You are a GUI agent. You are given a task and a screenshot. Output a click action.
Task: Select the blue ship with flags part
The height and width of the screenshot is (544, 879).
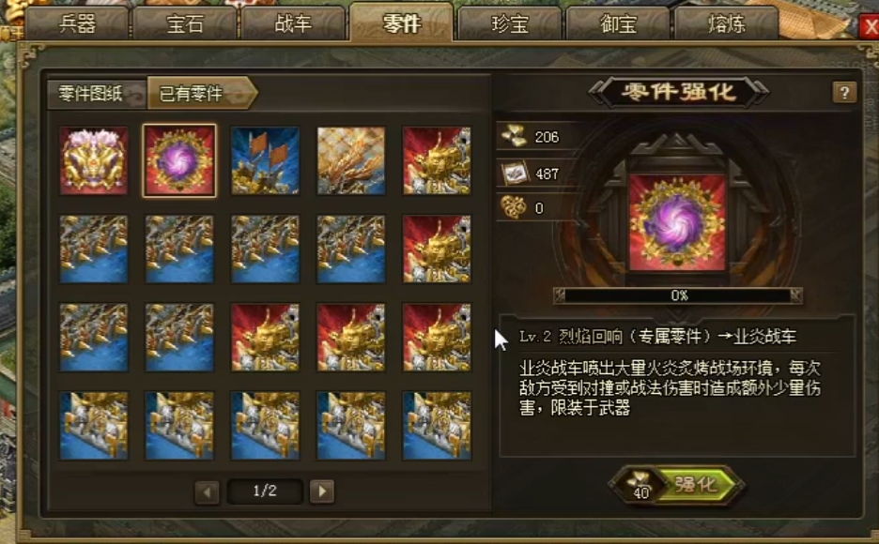pos(265,160)
